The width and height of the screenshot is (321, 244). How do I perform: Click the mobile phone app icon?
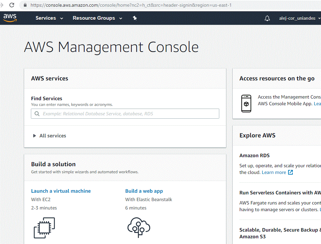click(246, 104)
